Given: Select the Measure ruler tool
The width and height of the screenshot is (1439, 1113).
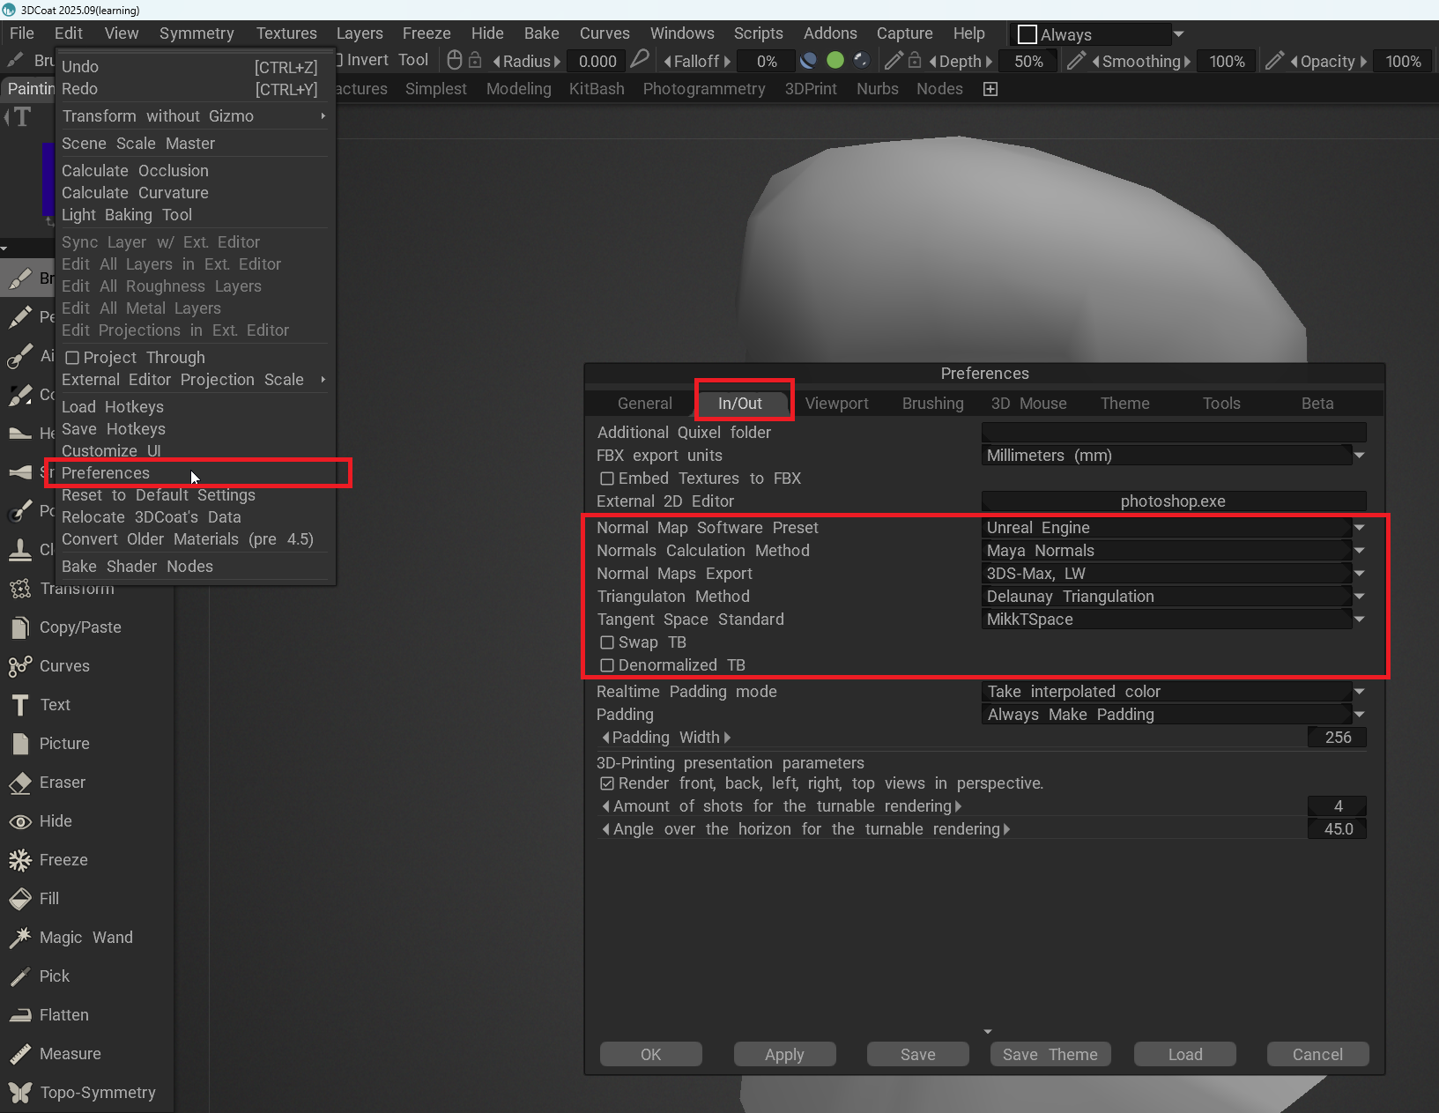Looking at the screenshot, I should pos(70,1054).
